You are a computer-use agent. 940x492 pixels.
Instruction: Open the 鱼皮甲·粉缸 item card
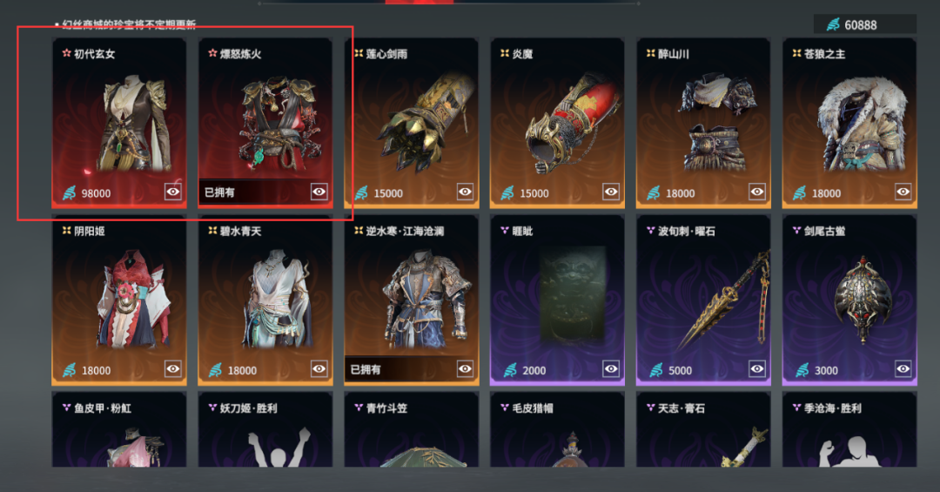(x=118, y=429)
